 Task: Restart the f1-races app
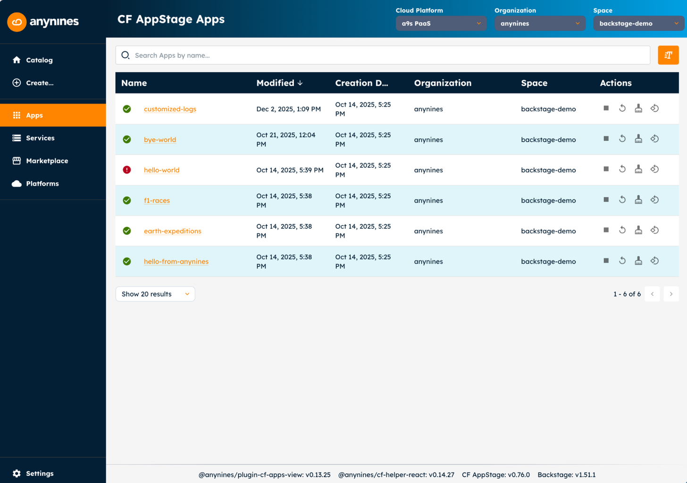pos(622,200)
